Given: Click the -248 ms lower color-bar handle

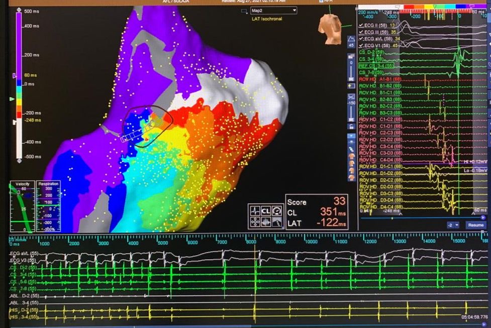Looking at the screenshot, I should (x=14, y=122).
